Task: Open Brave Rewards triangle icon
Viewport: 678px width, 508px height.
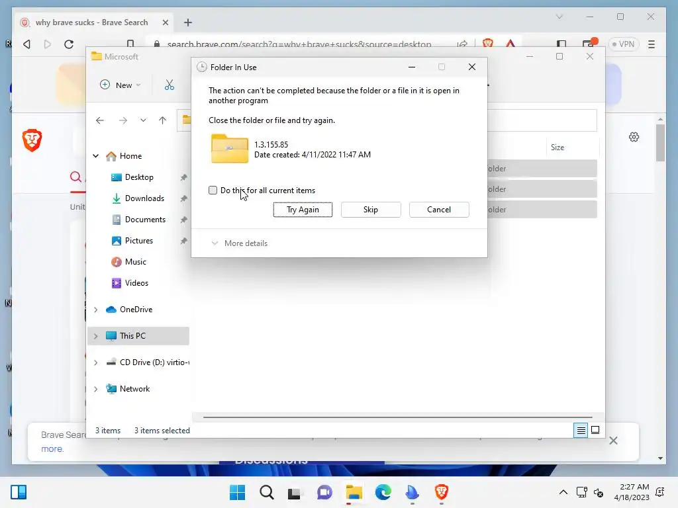Action: pyautogui.click(x=510, y=43)
